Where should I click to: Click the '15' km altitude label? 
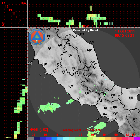(x=7, y=6)
